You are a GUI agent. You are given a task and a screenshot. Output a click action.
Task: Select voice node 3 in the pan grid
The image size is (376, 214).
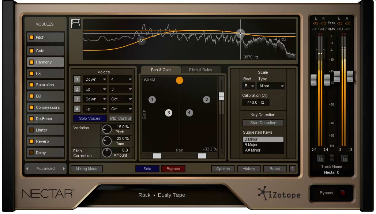[x=169, y=113]
